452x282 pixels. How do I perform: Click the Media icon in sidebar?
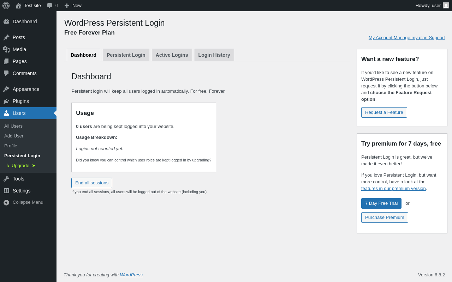(x=6, y=49)
